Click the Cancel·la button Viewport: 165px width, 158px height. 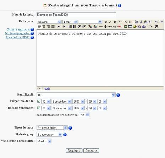(x=91, y=151)
